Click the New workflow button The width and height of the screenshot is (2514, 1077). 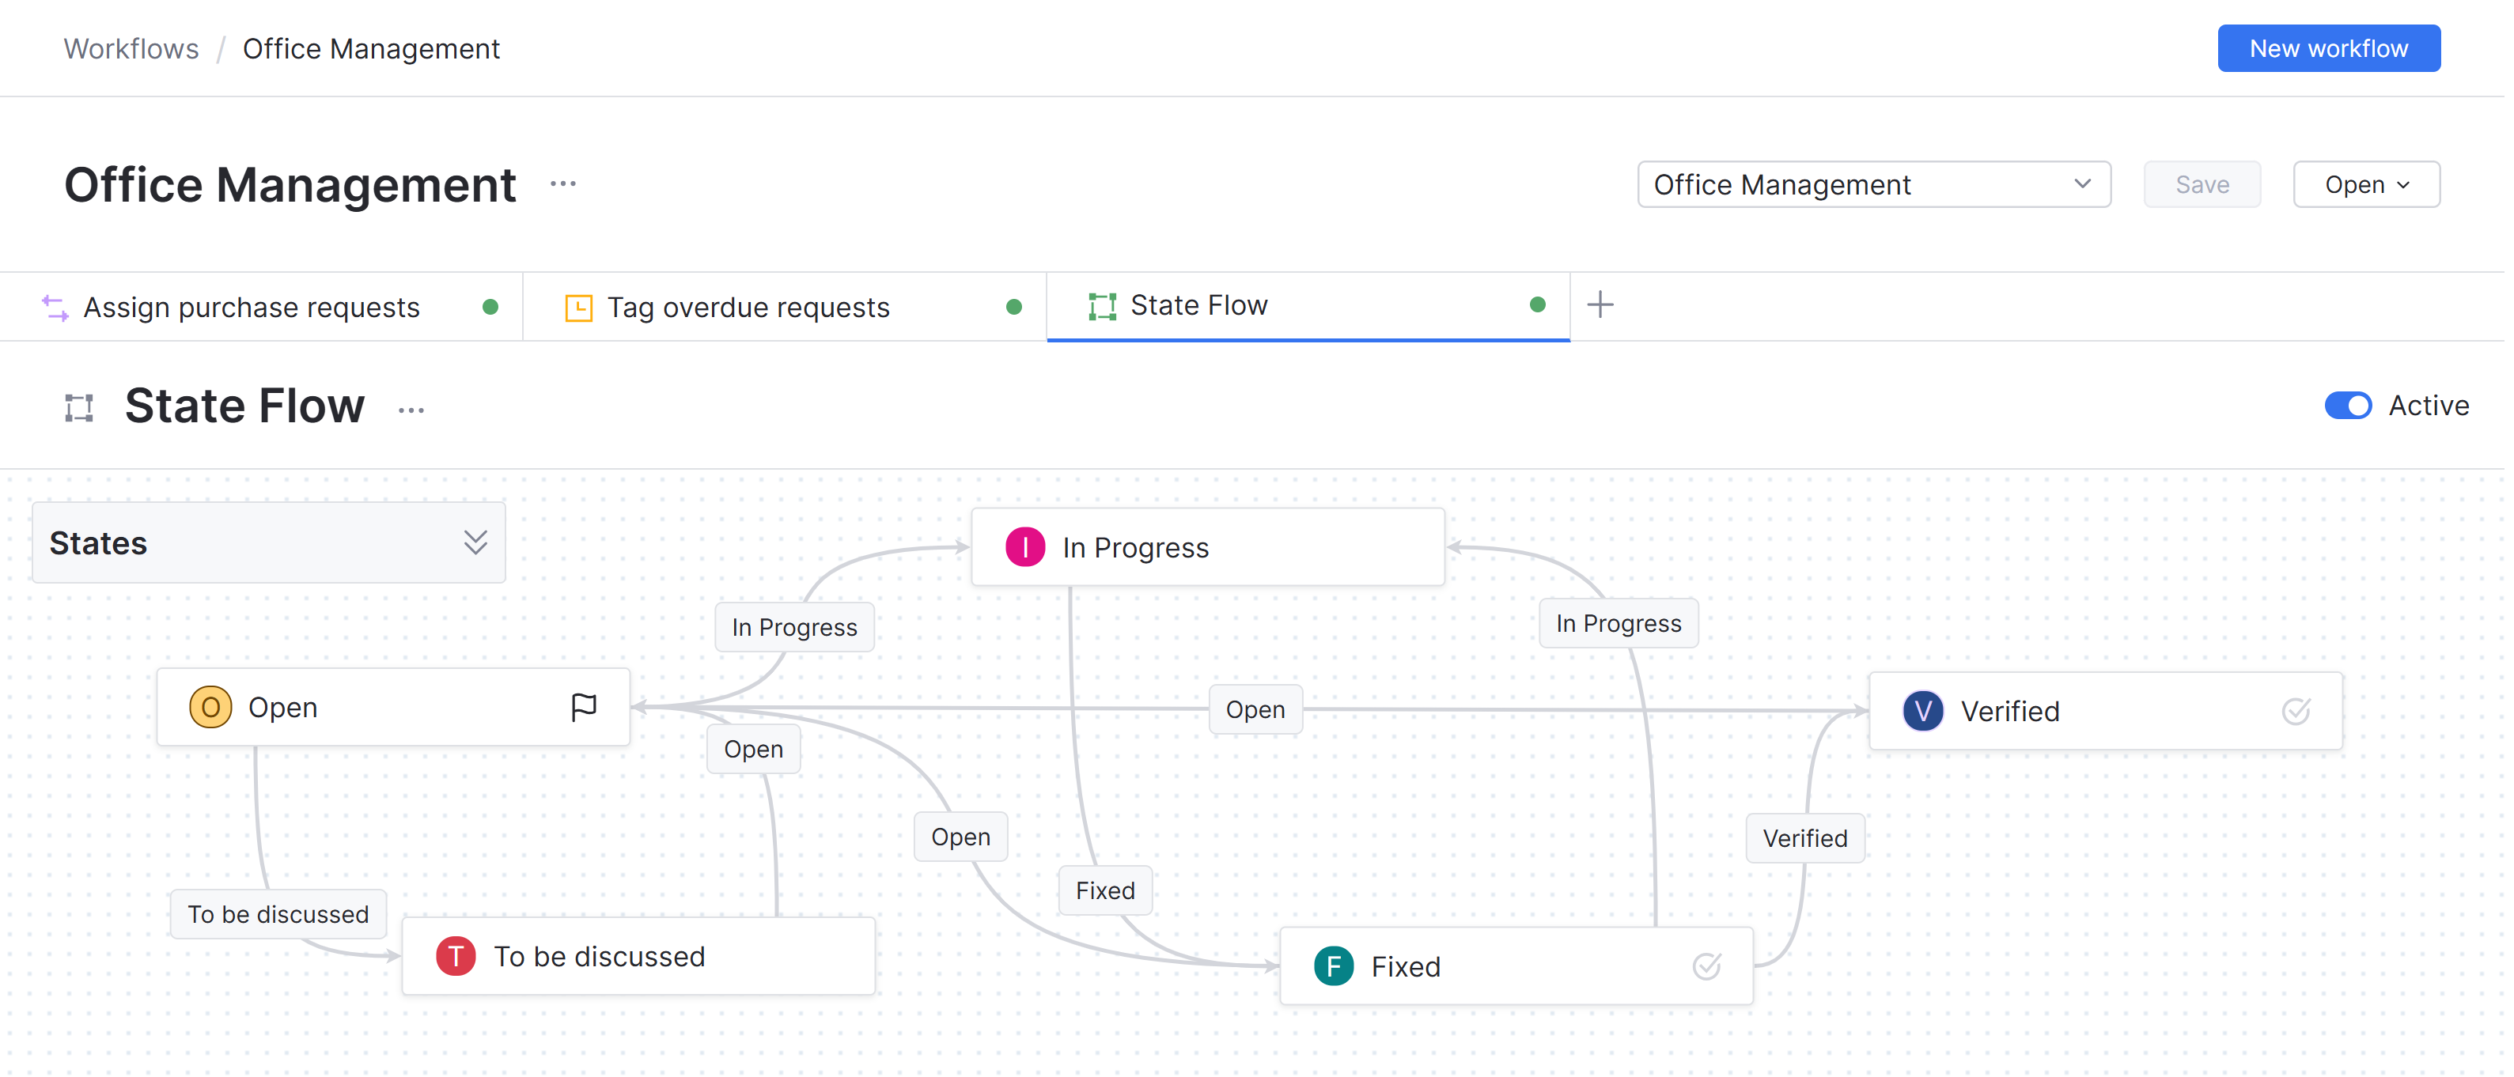(x=2327, y=49)
